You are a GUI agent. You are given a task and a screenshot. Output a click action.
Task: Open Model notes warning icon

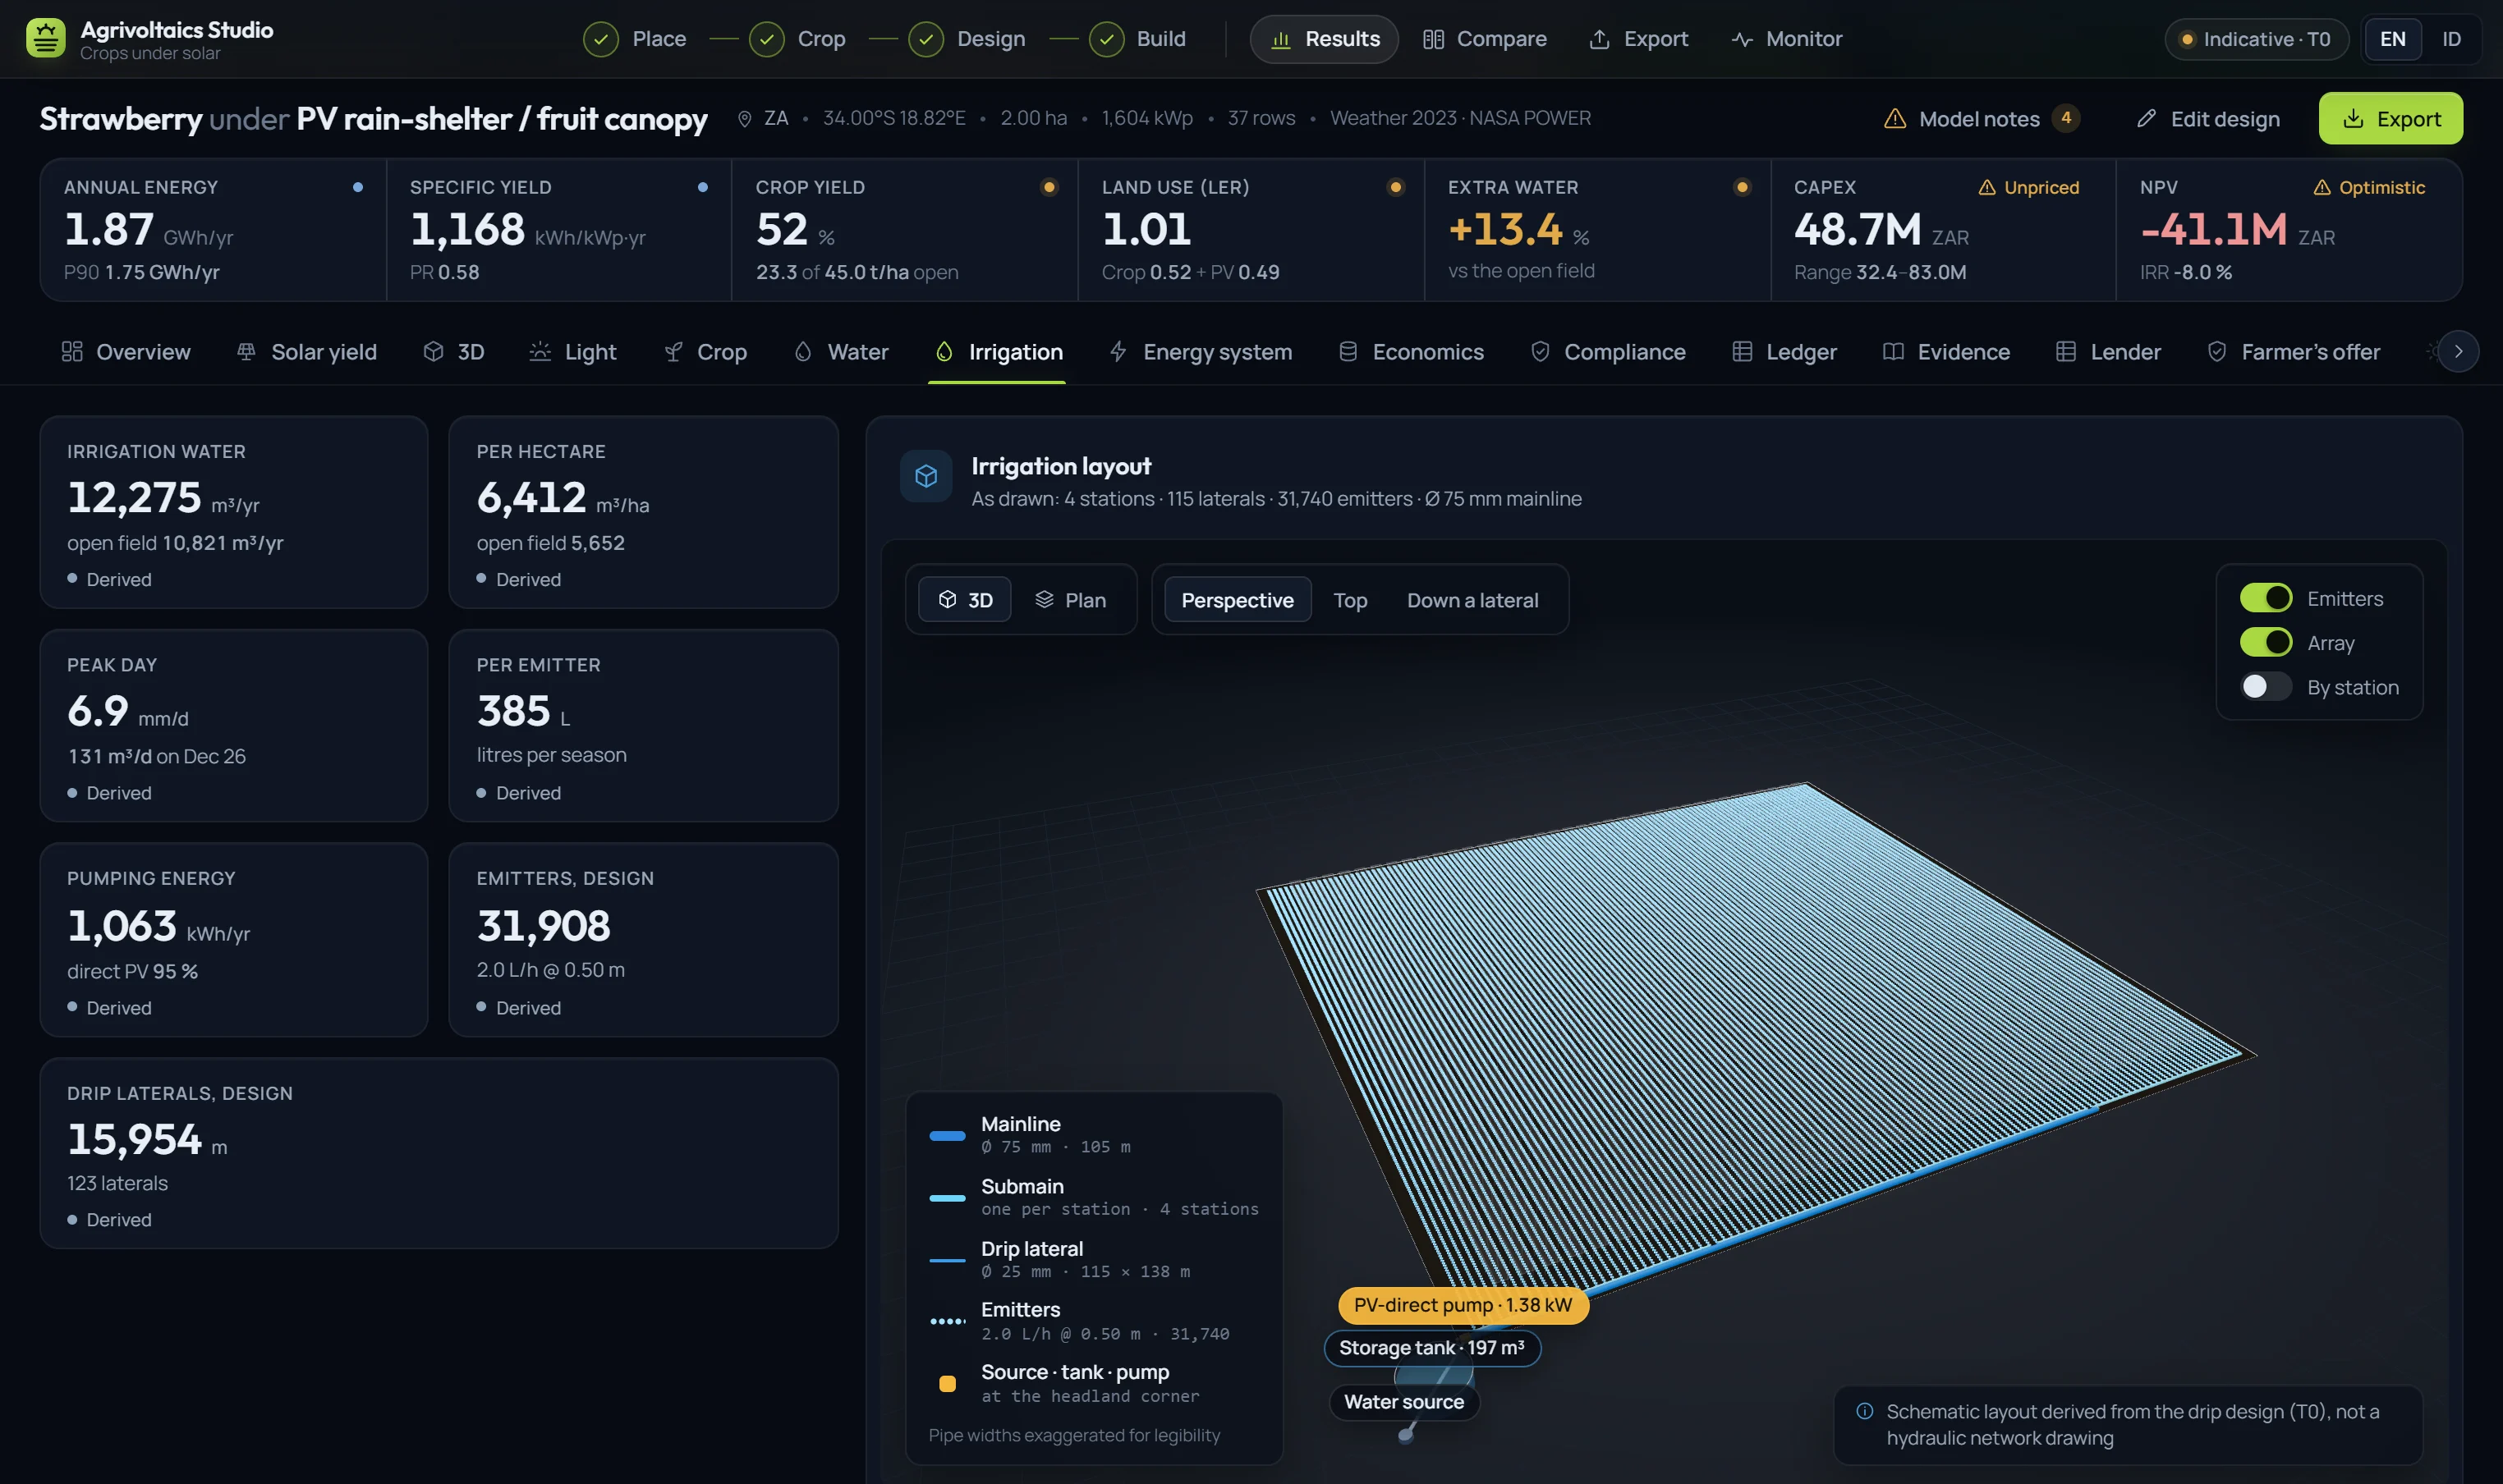pos(1894,119)
